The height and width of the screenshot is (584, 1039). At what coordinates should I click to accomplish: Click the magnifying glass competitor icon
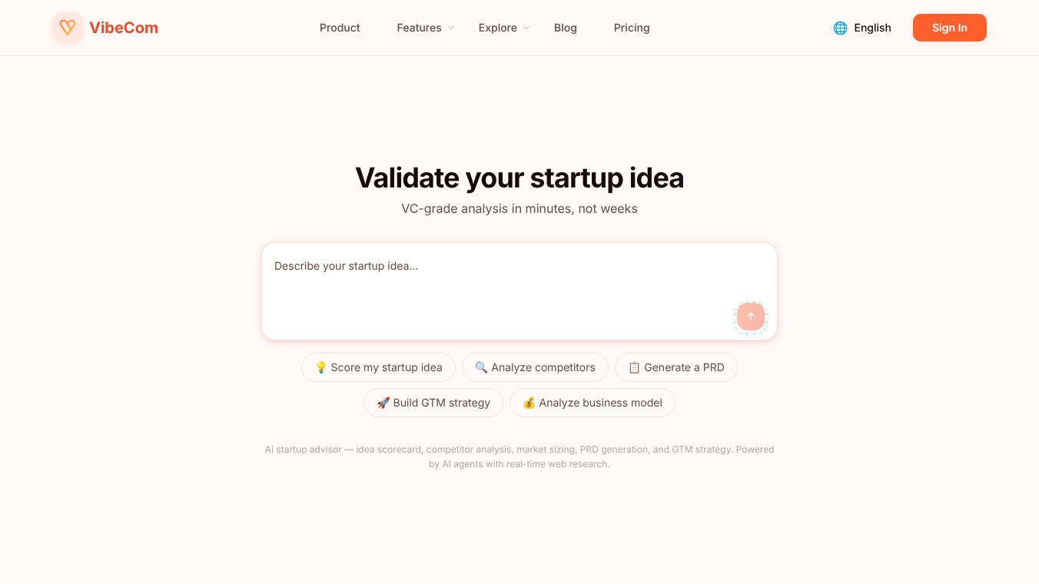[x=480, y=367]
